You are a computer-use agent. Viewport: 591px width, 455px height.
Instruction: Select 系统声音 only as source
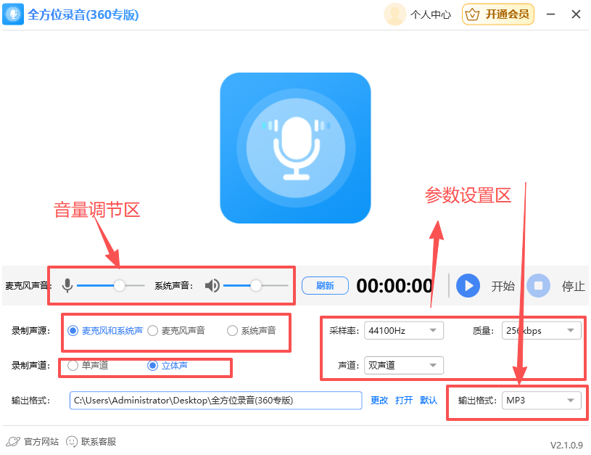pyautogui.click(x=232, y=331)
